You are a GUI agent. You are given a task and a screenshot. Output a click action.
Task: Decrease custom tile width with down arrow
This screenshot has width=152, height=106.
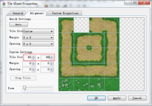(x=33, y=58)
